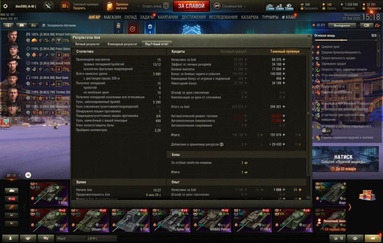The image size is (383, 243).
Task: Toggle the x3 bonus carousel filter
Action: click(x=11, y=199)
